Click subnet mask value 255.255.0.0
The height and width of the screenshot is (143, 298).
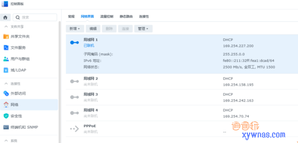[234, 54]
